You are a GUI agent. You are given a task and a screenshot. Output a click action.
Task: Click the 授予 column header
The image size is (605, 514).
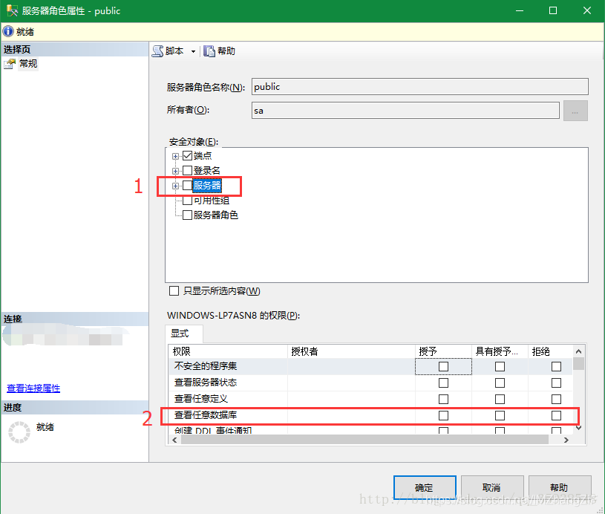click(443, 351)
